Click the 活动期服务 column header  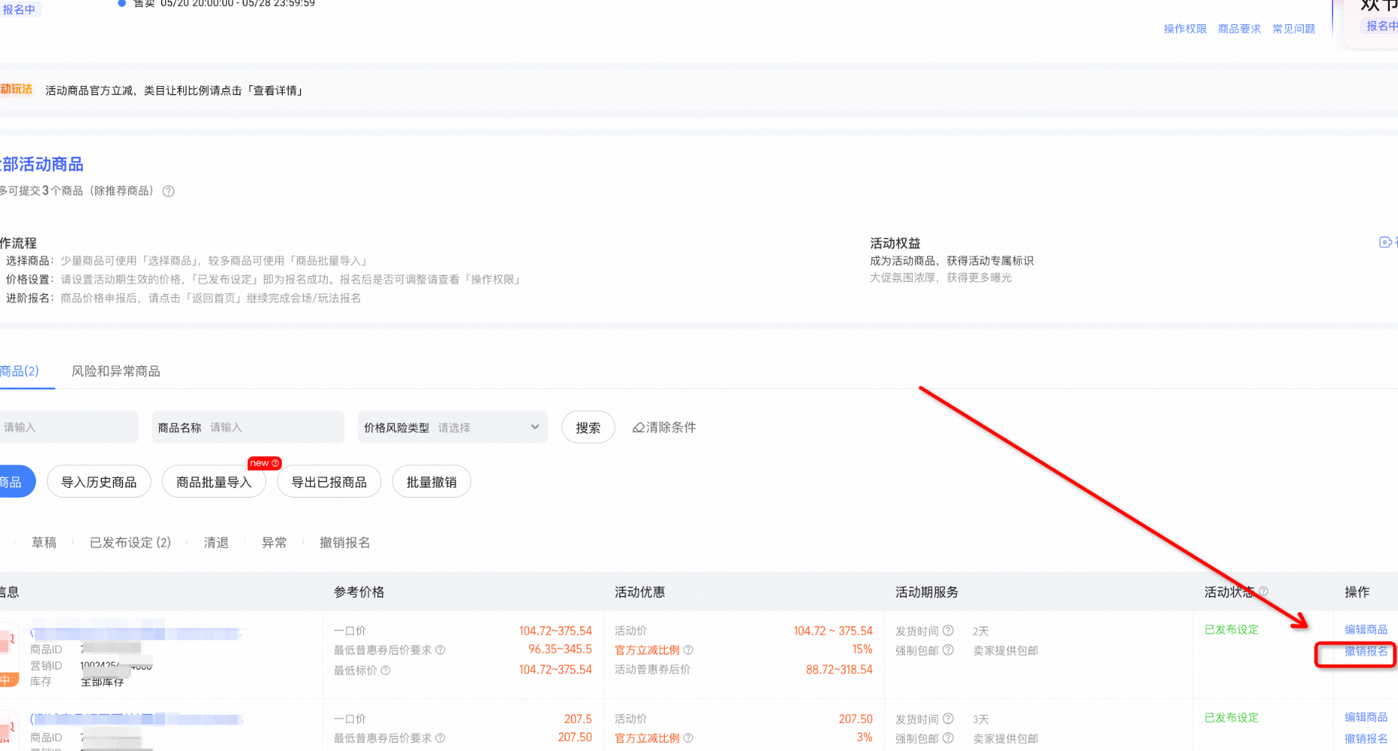point(926,592)
